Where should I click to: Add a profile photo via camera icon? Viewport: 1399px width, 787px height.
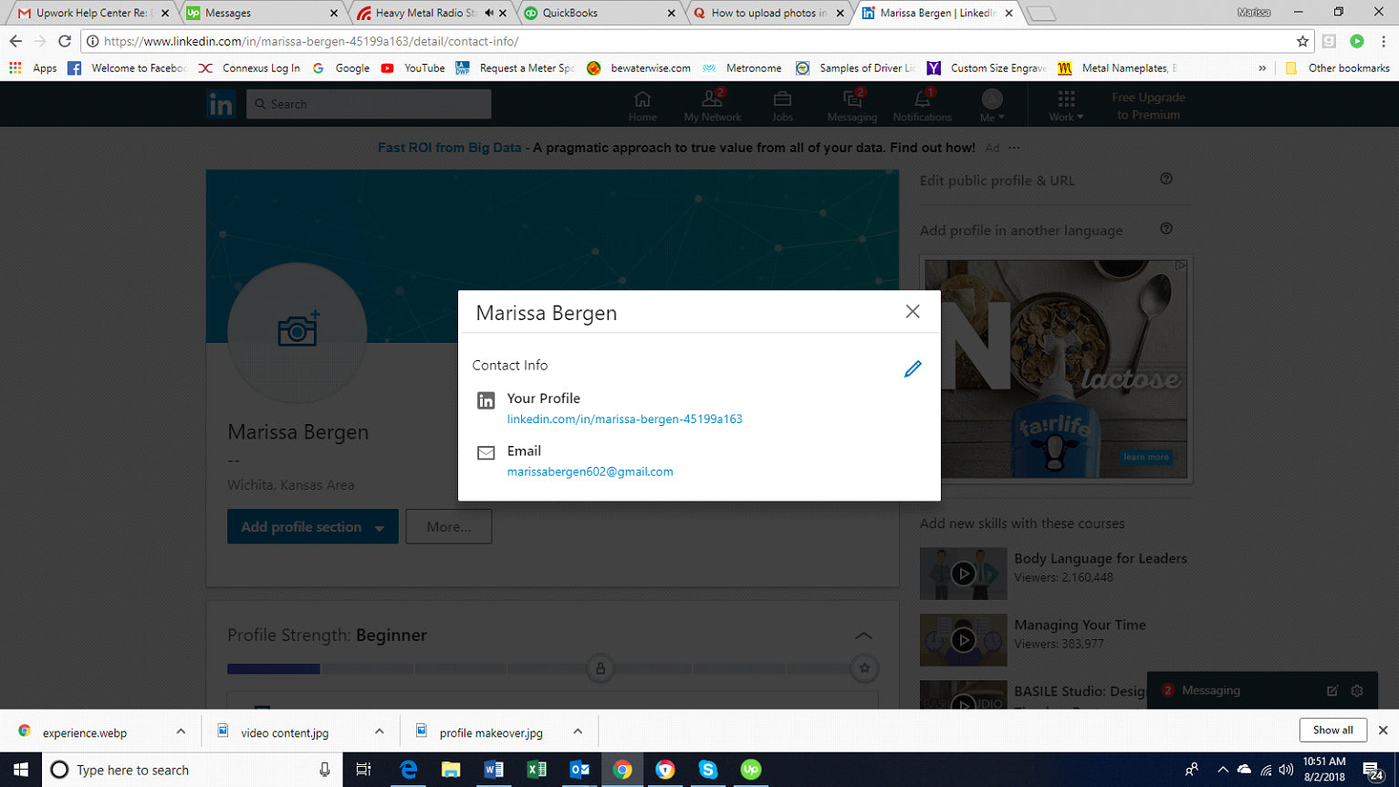coord(298,329)
